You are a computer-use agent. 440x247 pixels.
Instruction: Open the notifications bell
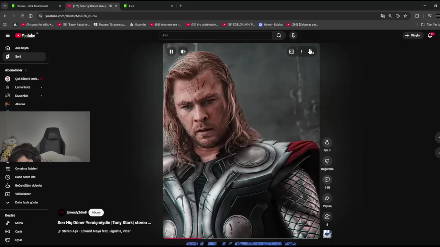point(430,35)
